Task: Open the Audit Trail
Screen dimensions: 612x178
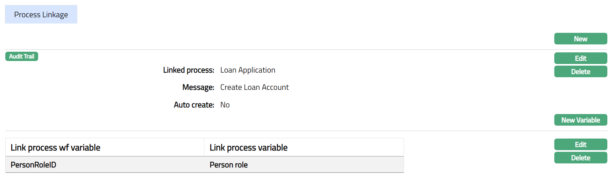Action: 22,56
